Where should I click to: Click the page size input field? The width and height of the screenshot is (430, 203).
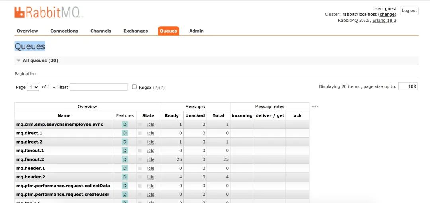(x=408, y=86)
